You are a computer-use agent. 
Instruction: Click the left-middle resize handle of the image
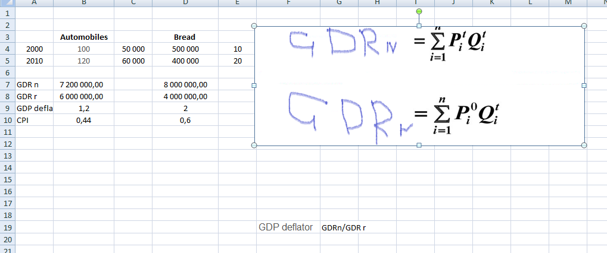point(255,86)
